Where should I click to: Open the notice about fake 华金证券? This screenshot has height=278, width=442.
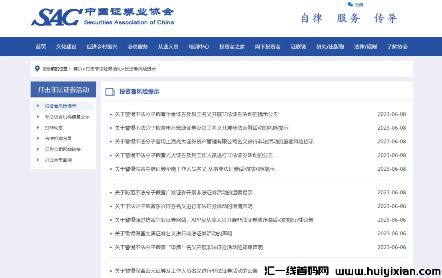point(196,114)
